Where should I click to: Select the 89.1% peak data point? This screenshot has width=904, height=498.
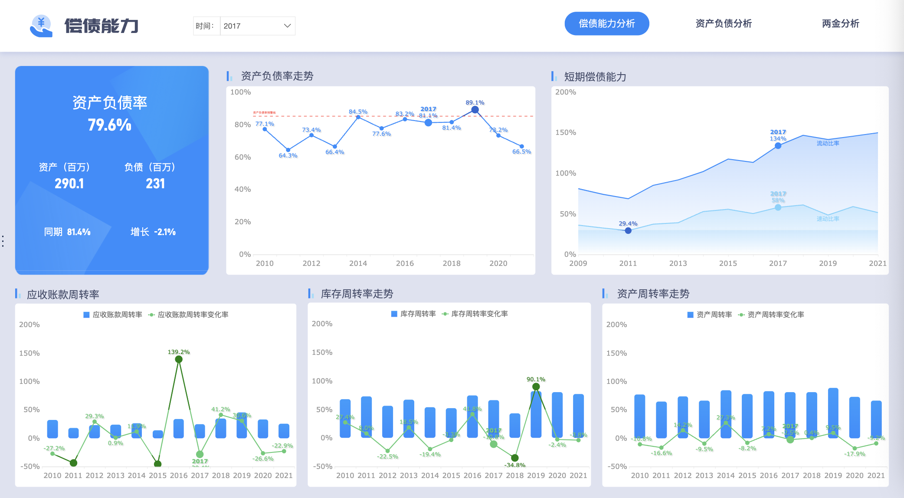pyautogui.click(x=475, y=110)
